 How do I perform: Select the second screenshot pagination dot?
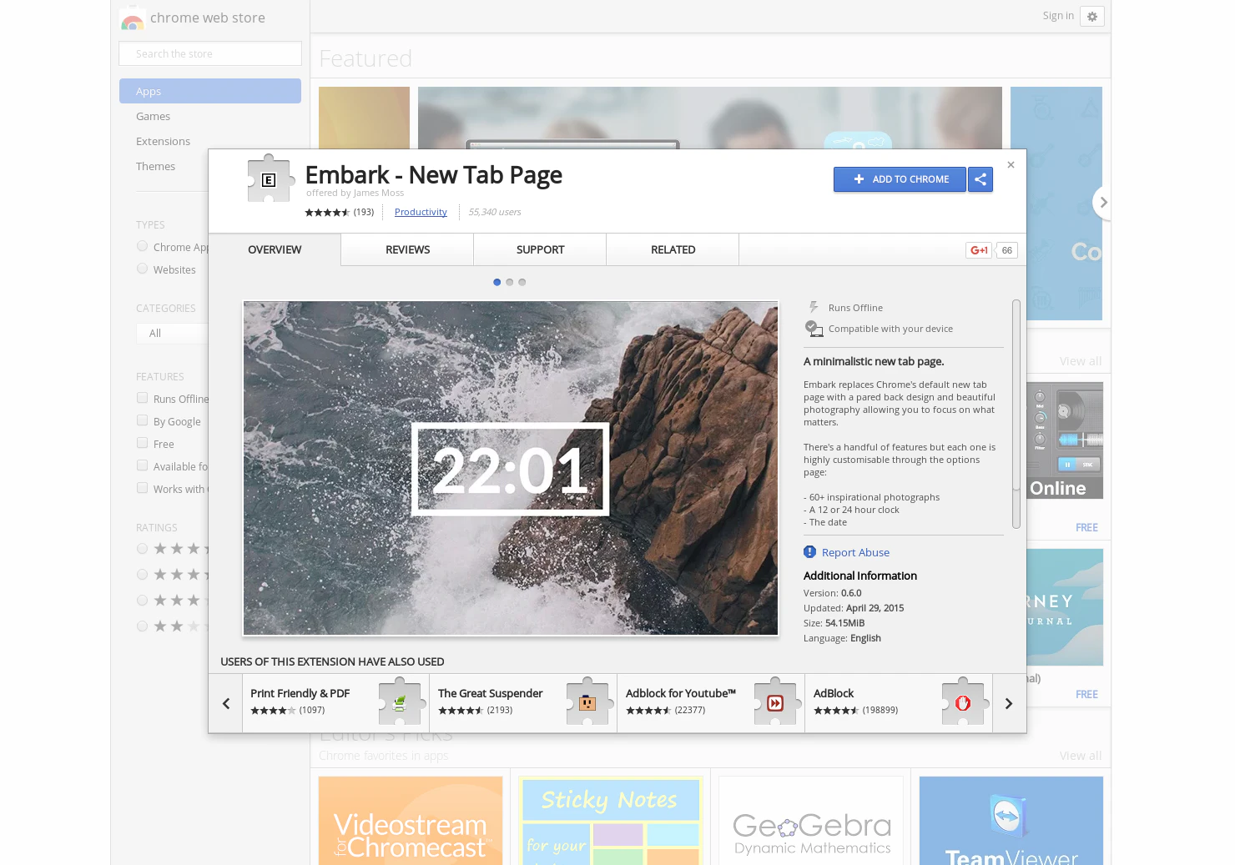click(x=510, y=282)
